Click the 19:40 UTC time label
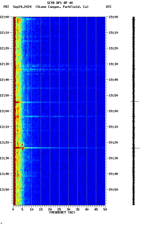Viewport: 145px width, 226px height. click(x=113, y=80)
